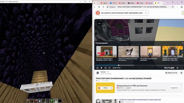This screenshot has height=103, width=184.
Task: Seek using the video progress bar
Action: 139,65
